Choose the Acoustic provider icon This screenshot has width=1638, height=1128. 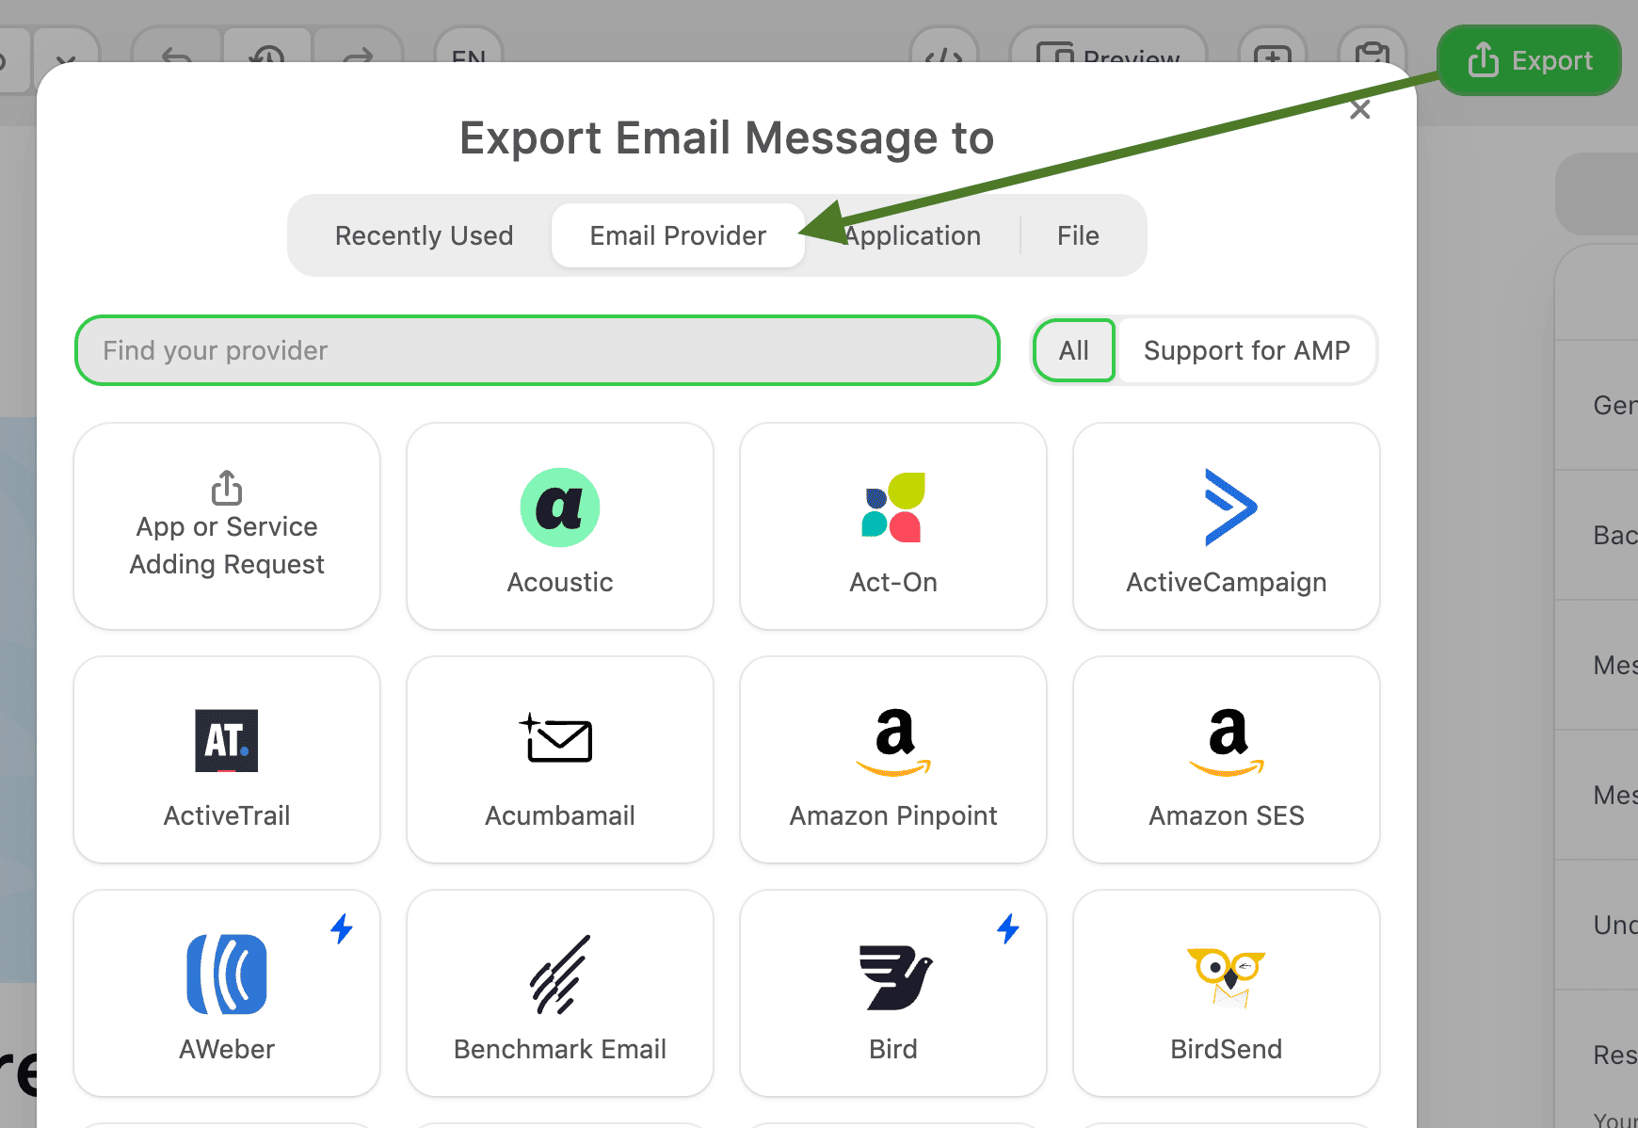[x=560, y=508]
